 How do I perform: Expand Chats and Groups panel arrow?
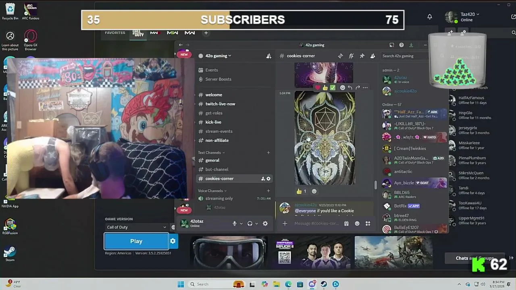[x=511, y=258]
